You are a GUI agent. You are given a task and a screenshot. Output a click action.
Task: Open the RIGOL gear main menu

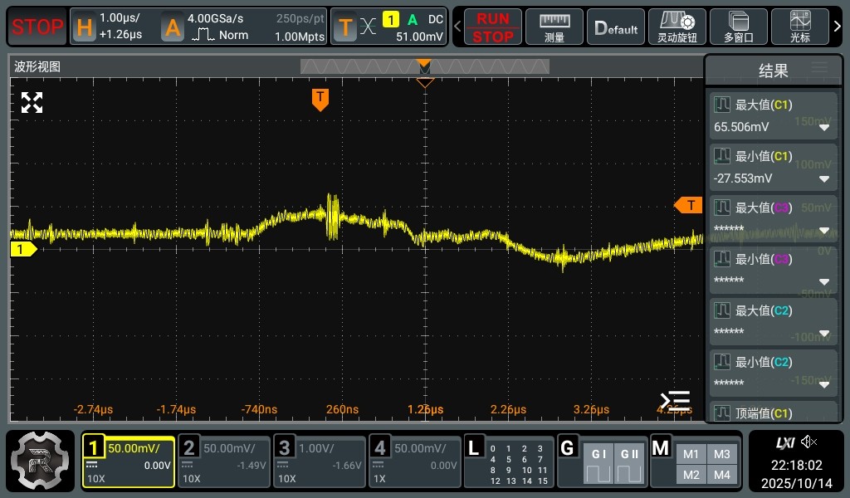click(41, 459)
